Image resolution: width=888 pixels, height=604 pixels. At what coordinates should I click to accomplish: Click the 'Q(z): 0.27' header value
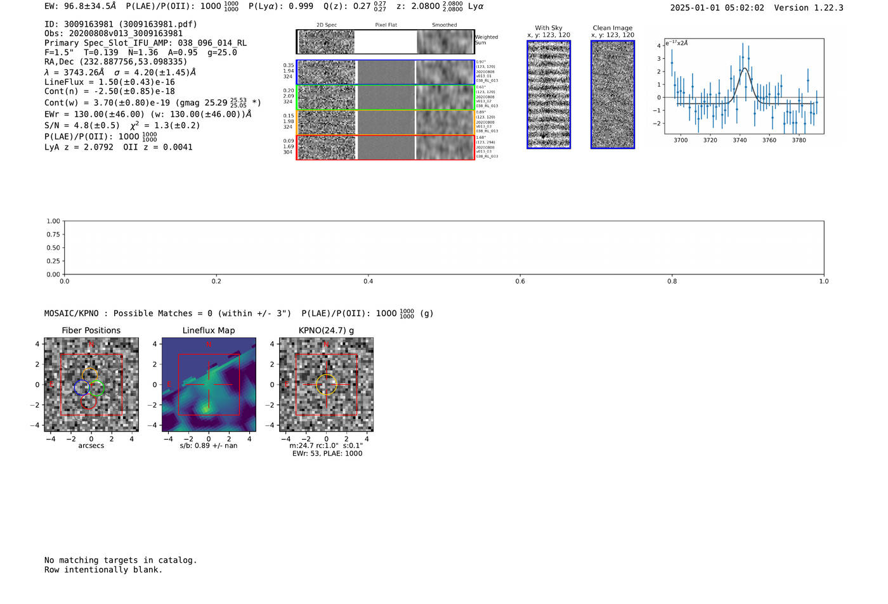[355, 6]
